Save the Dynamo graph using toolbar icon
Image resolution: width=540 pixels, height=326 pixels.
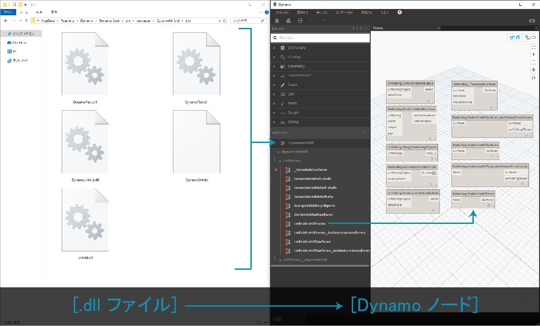300,21
